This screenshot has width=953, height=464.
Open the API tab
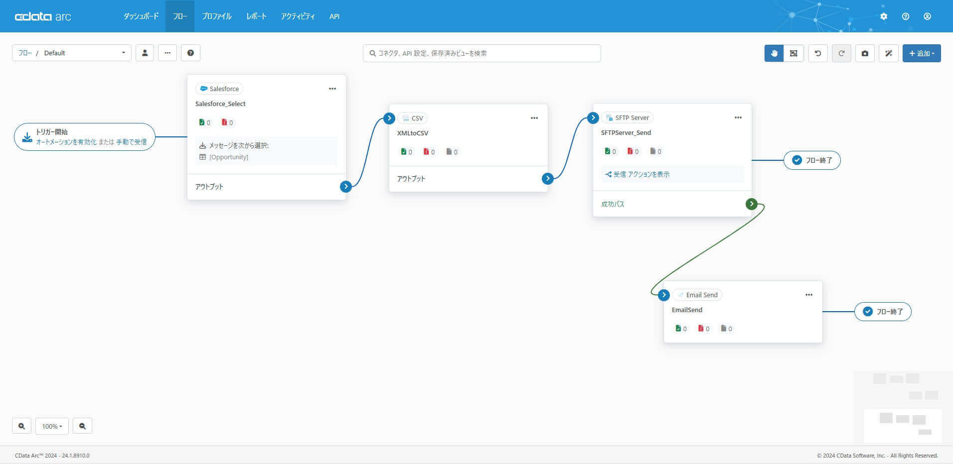coord(334,16)
